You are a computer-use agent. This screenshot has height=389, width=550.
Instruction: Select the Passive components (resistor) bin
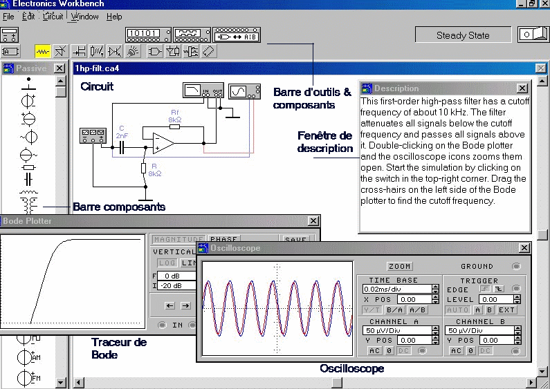(x=43, y=52)
